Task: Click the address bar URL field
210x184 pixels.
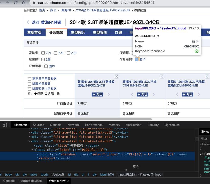Action: 96,3
